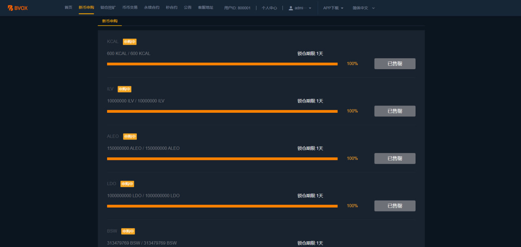This screenshot has width=521, height=247.
Task: Click the 用户ID: 800001 label
Action: (237, 8)
